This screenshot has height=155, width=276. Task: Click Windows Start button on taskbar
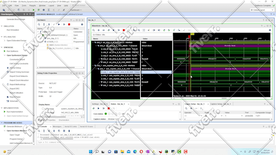click(91, 152)
